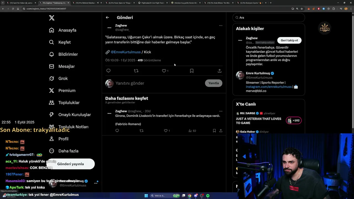
Task: Open a new browser tab
Action: pos(271,3)
